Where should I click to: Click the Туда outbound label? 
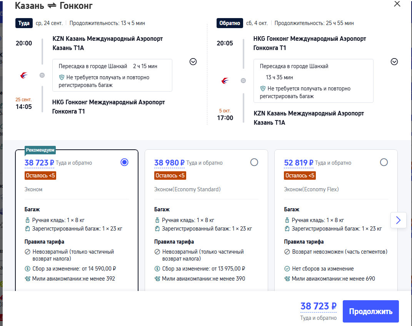(24, 23)
